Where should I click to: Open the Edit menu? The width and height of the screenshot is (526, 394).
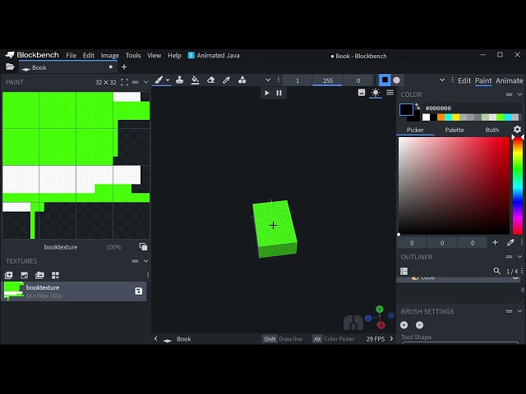click(89, 55)
